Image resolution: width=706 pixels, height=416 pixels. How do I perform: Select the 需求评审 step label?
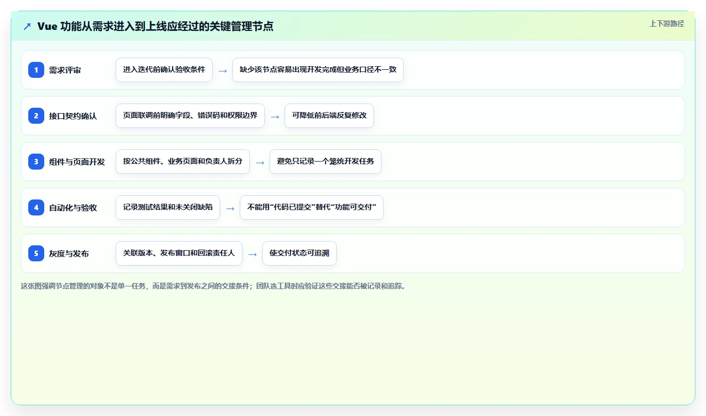click(65, 70)
